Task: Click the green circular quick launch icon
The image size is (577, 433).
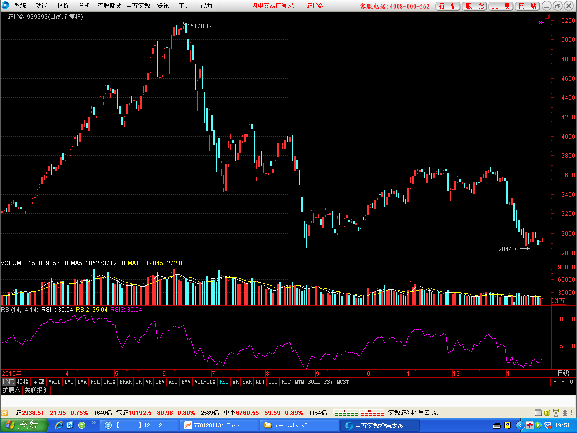Action: point(82,425)
